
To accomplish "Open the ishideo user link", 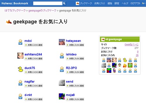I will click(71, 54).
